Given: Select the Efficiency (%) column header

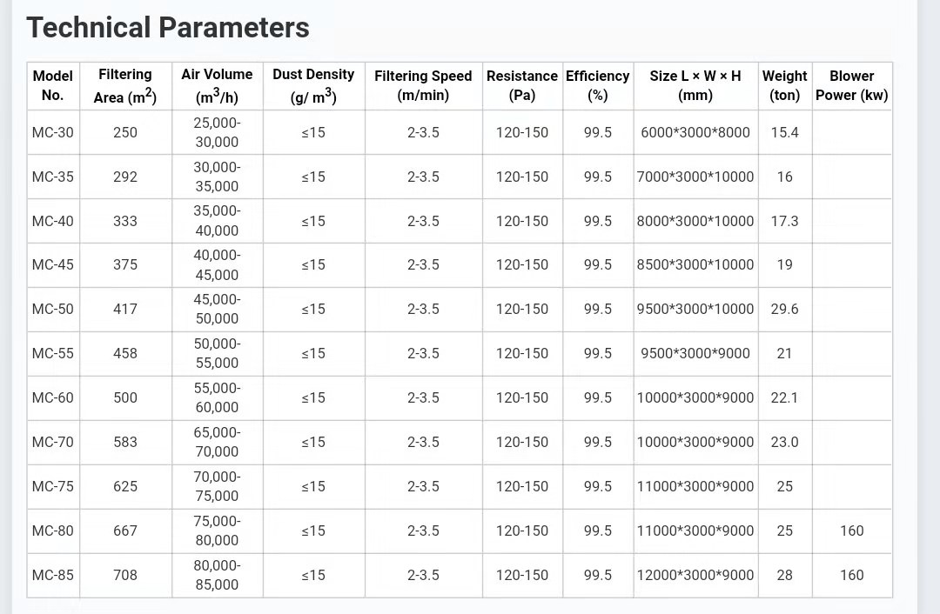Looking at the screenshot, I should (597, 85).
